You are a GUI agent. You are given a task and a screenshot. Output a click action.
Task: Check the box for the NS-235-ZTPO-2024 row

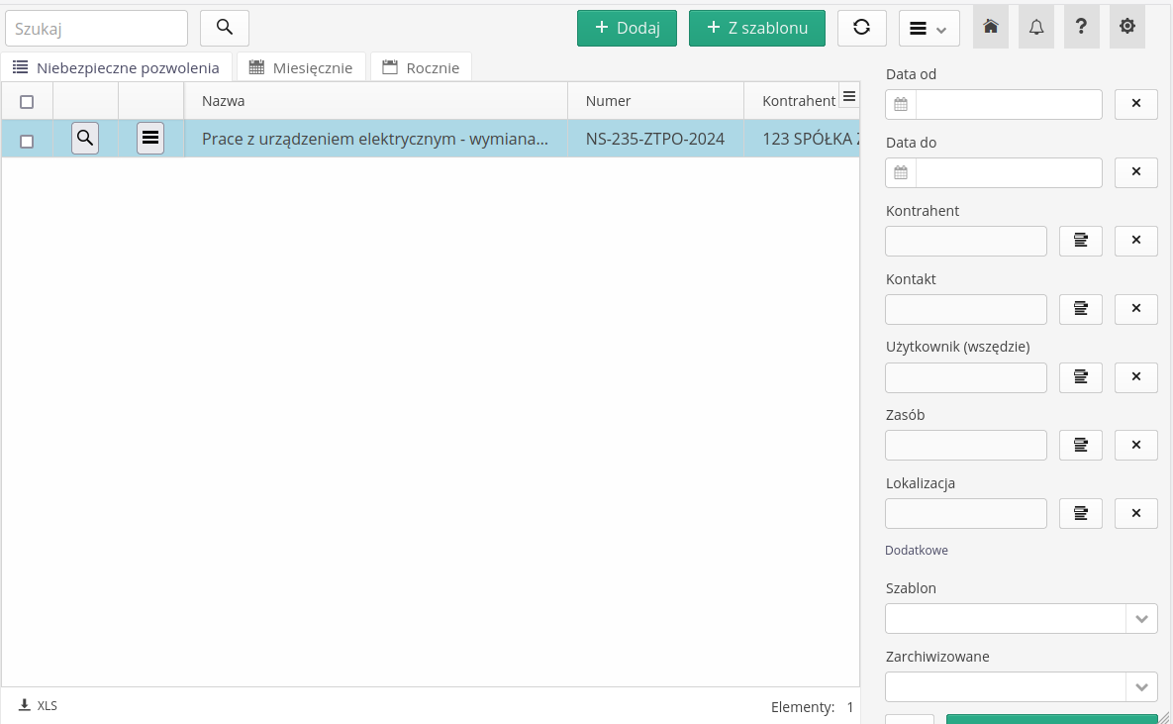tap(27, 141)
